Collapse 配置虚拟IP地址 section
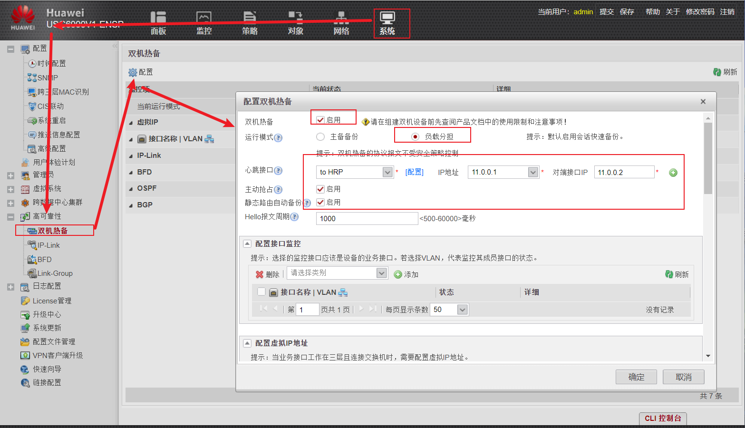The width and height of the screenshot is (745, 428). [x=247, y=343]
